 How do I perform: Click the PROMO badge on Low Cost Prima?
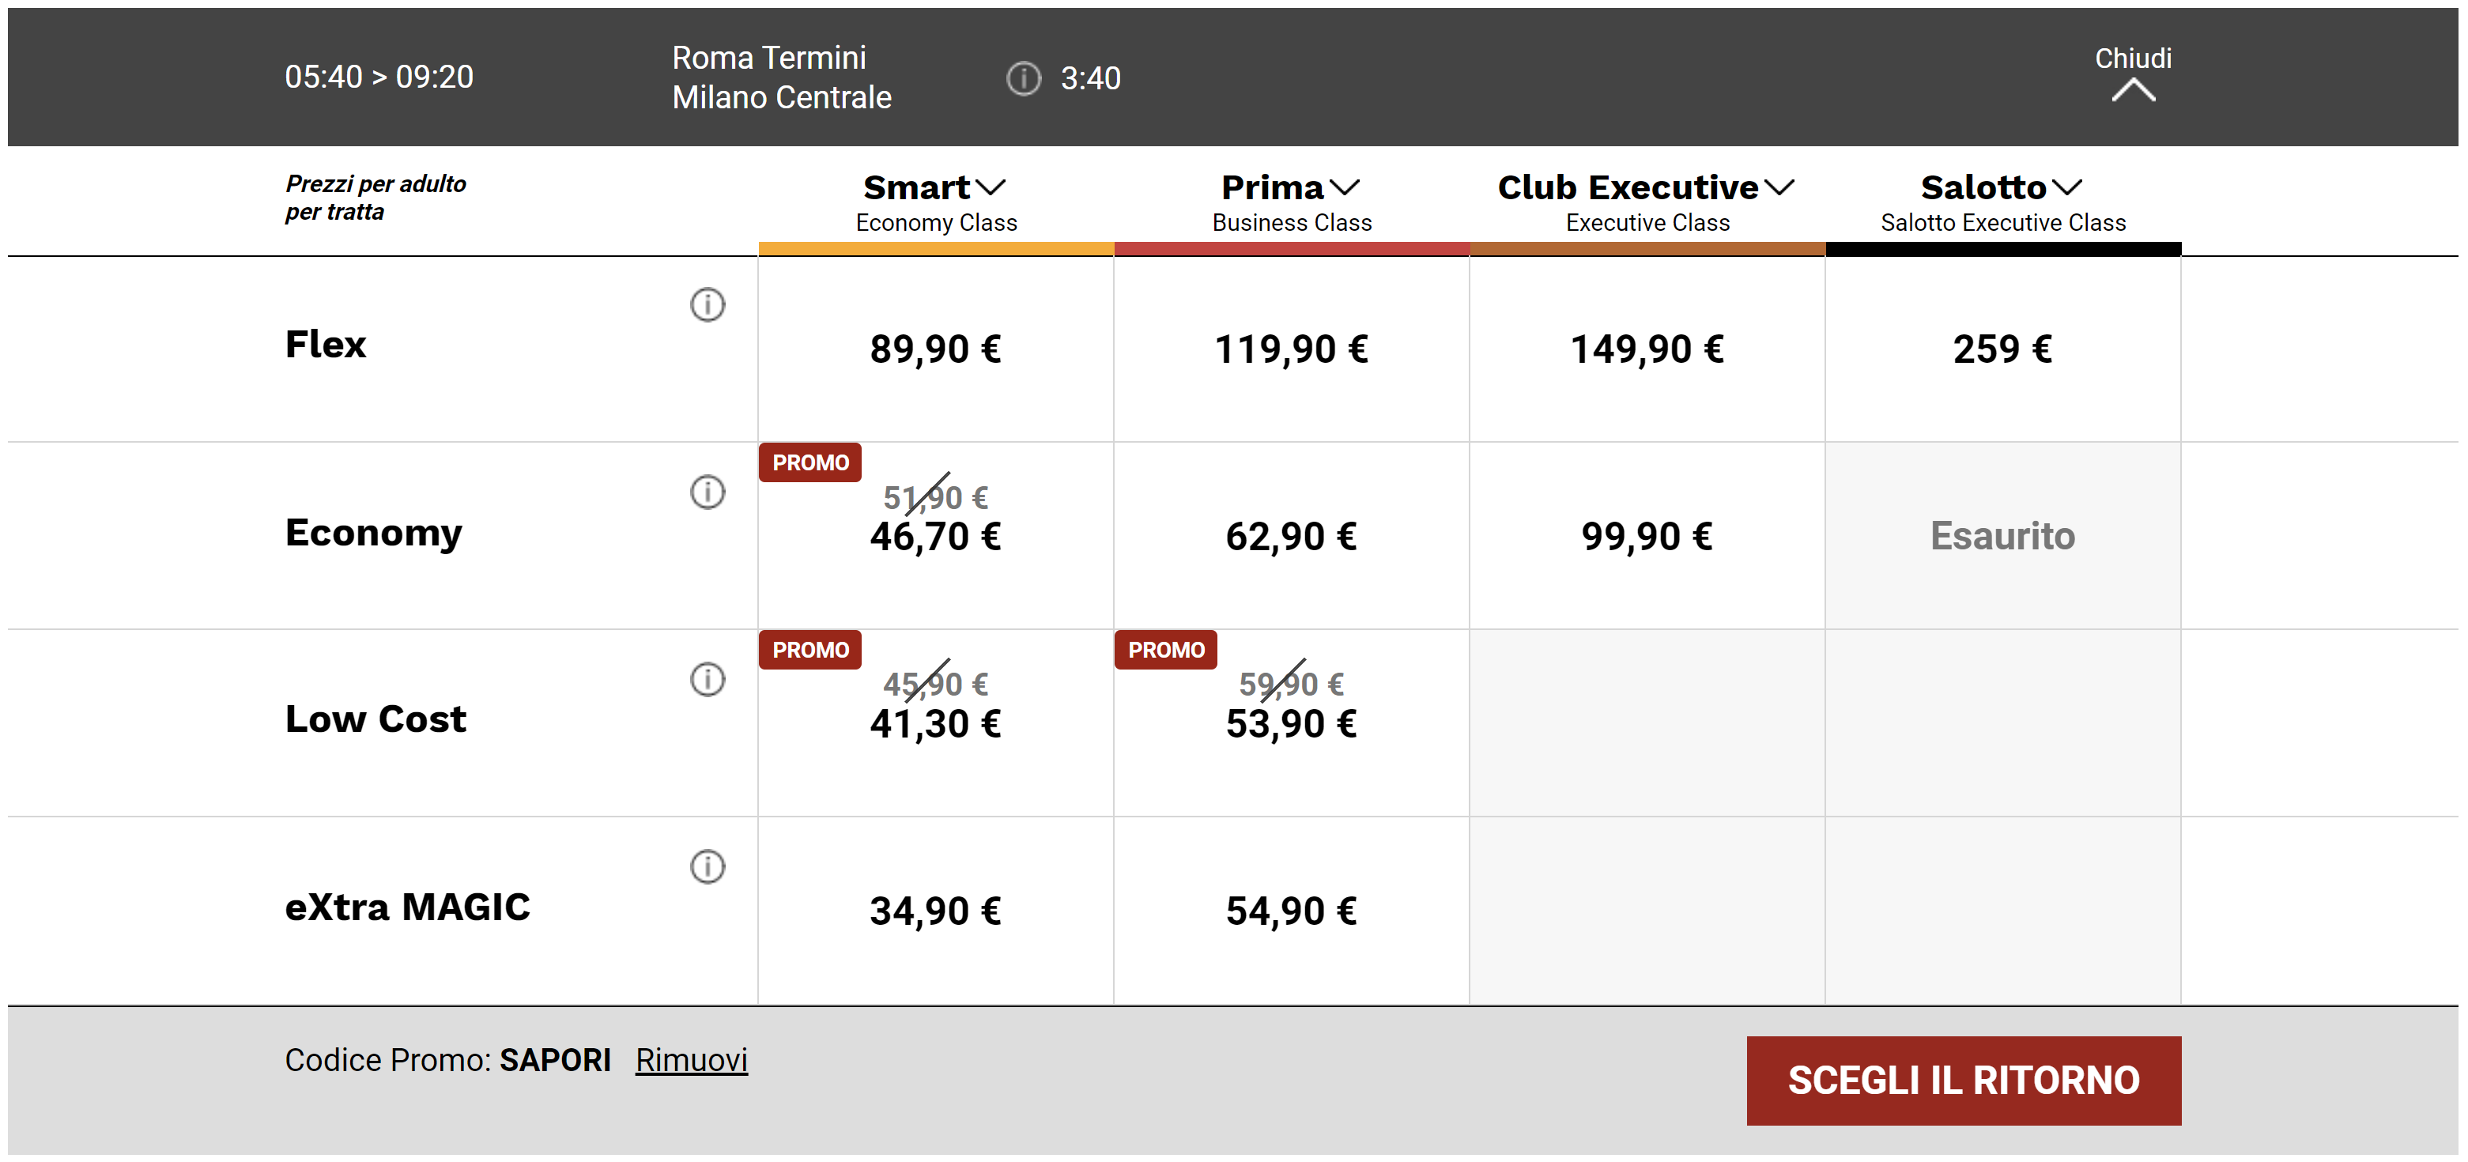click(x=1165, y=650)
